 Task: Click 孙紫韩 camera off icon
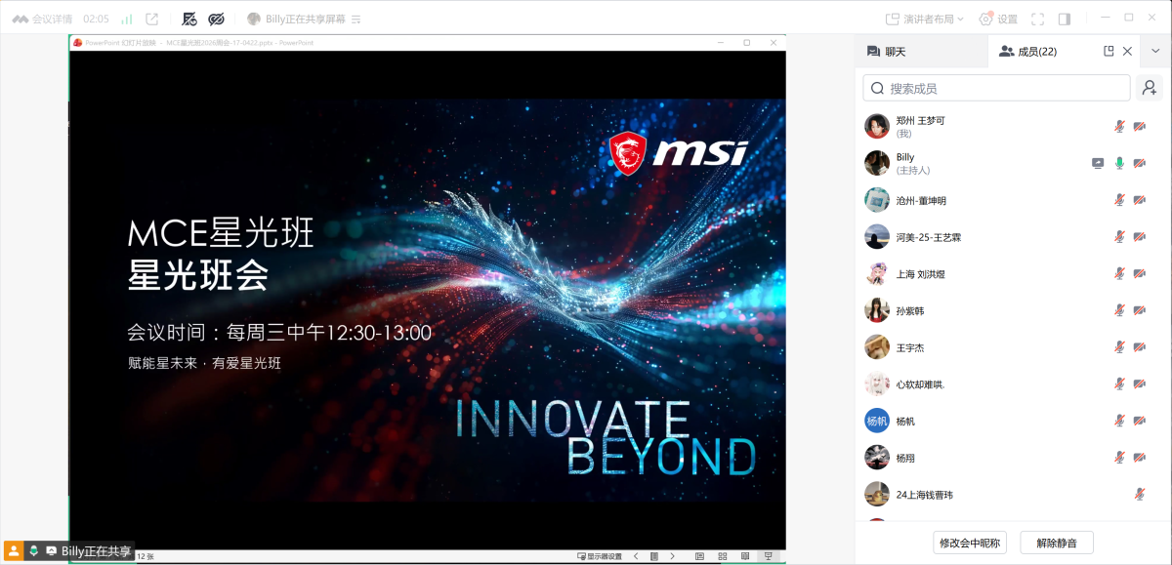1139,310
